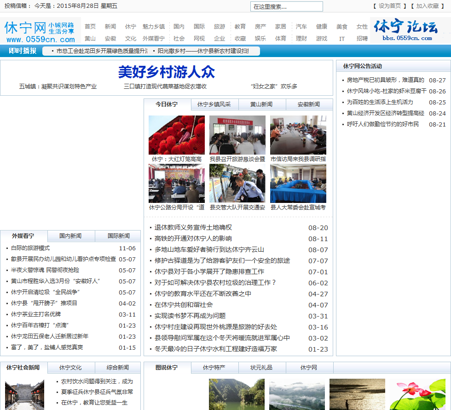
Task: Switch to 外媒看宁 tab
Action: 23,236
